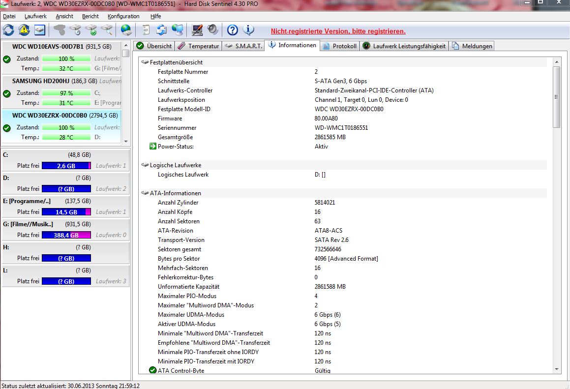Select the Informationen tab
Viewport: 570px width, 389px height.
(293, 45)
